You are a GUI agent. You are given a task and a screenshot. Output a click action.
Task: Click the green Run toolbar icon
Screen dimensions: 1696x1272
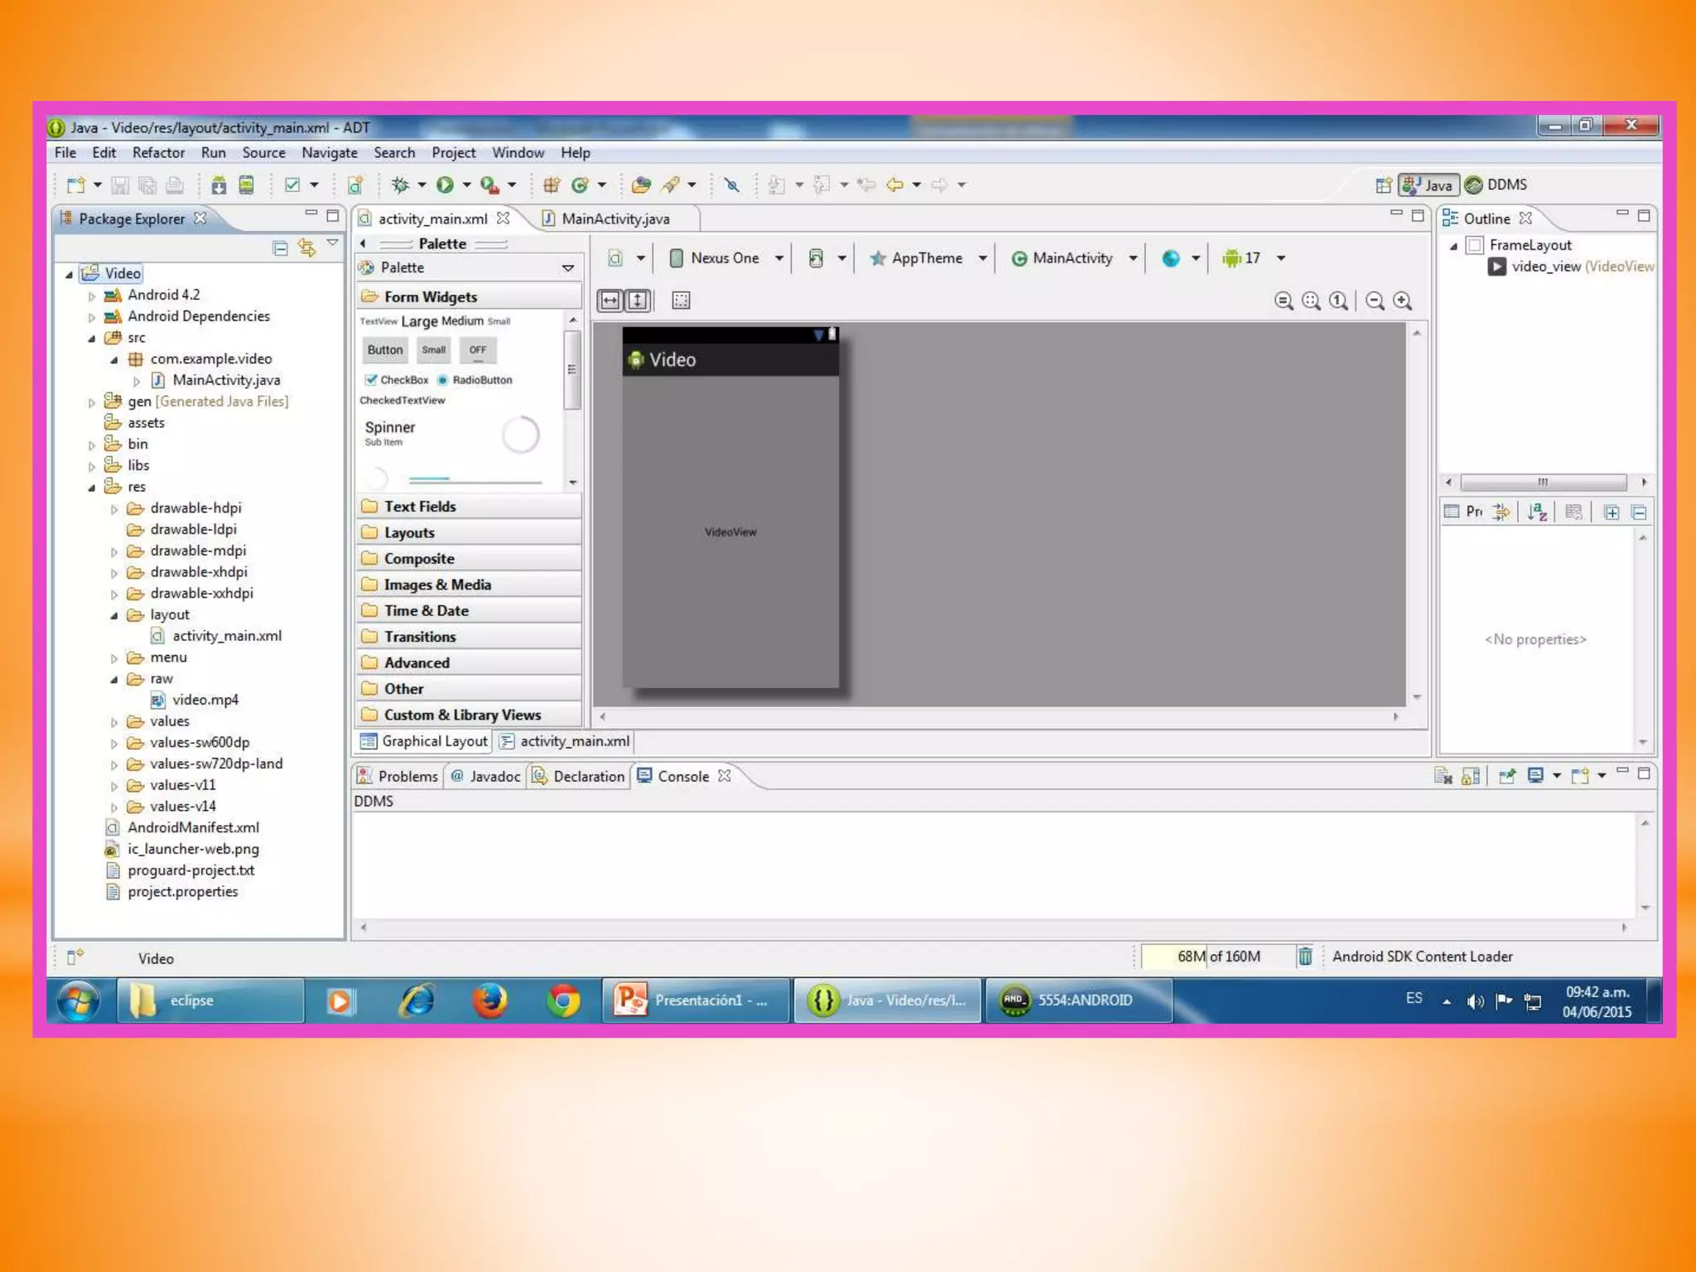click(445, 185)
